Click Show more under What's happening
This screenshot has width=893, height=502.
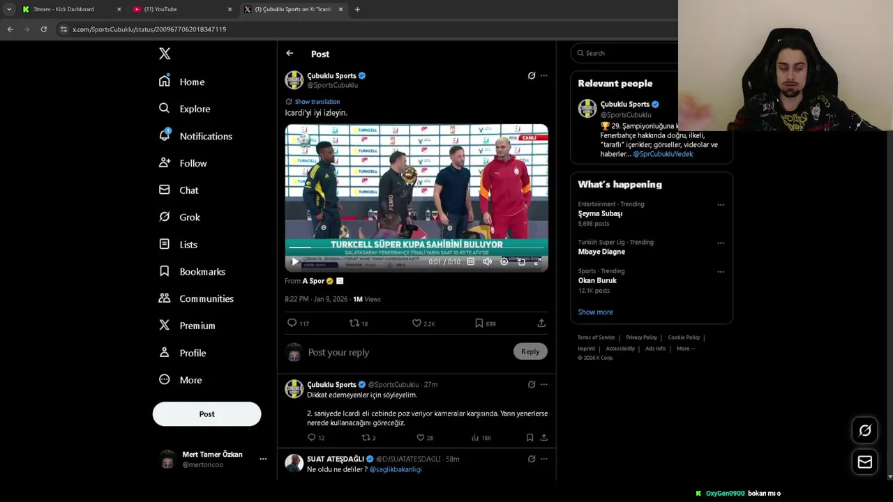[x=595, y=312]
